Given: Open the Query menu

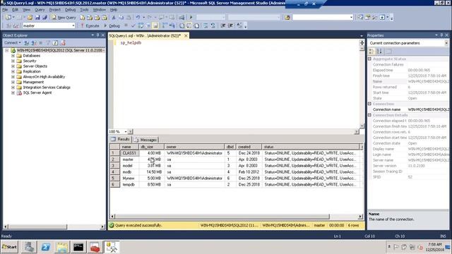Looking at the screenshot, I should [x=40, y=9].
